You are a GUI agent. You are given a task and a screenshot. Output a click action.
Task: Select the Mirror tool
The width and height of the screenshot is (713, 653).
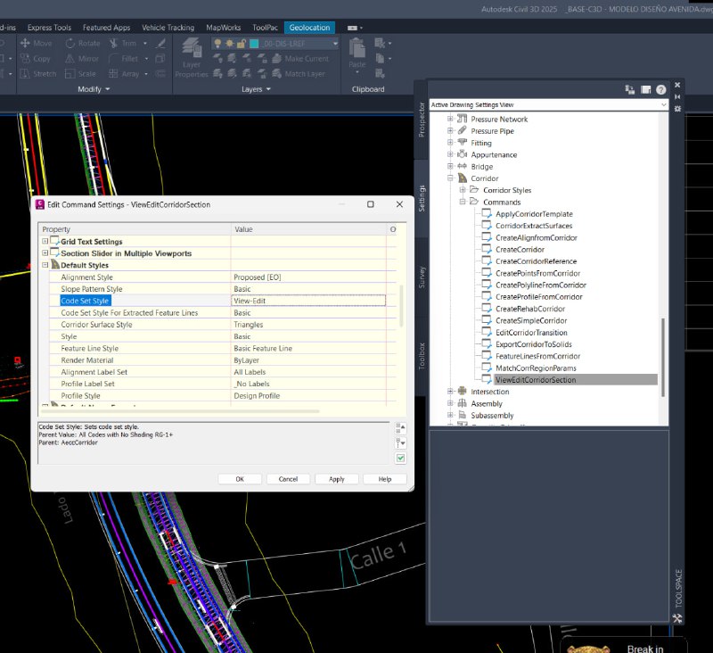(82, 59)
